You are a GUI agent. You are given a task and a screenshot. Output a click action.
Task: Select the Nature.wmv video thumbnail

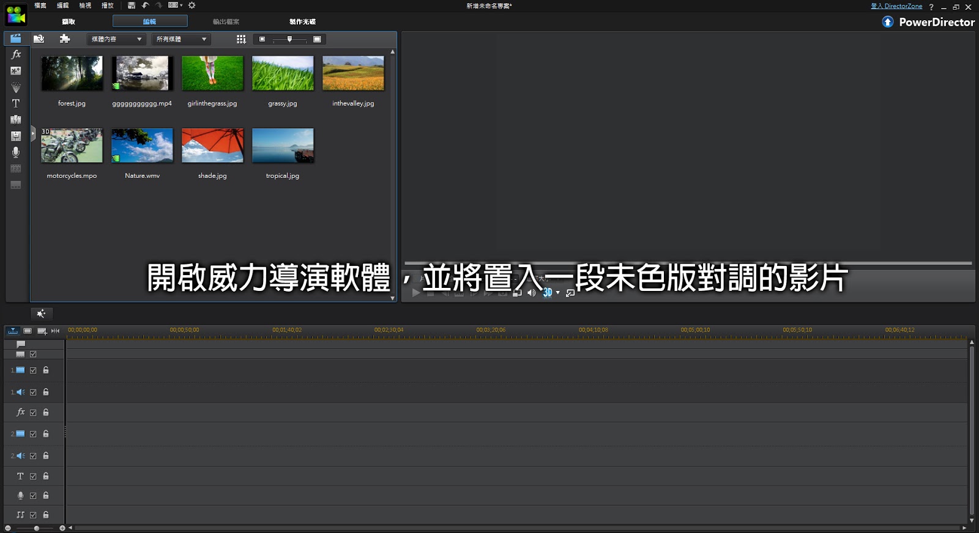click(143, 145)
